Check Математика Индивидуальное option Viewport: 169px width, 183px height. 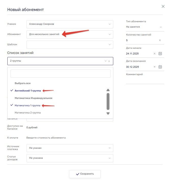tap(33, 98)
